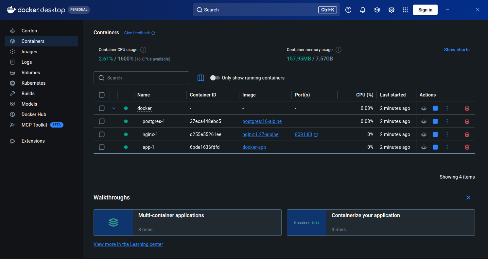Viewport: 488px width, 259px height.
Task: Check the docker stack row checkbox
Action: 102,108
